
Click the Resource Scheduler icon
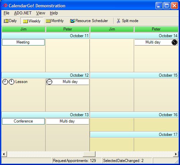pos(72,21)
